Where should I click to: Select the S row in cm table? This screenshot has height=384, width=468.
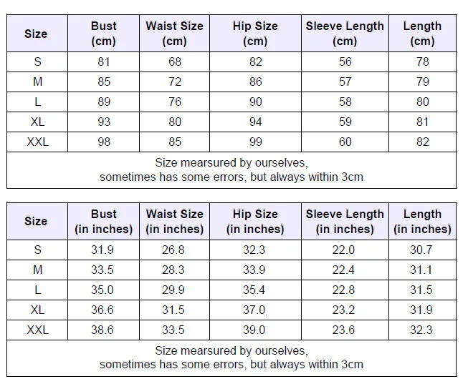231,62
